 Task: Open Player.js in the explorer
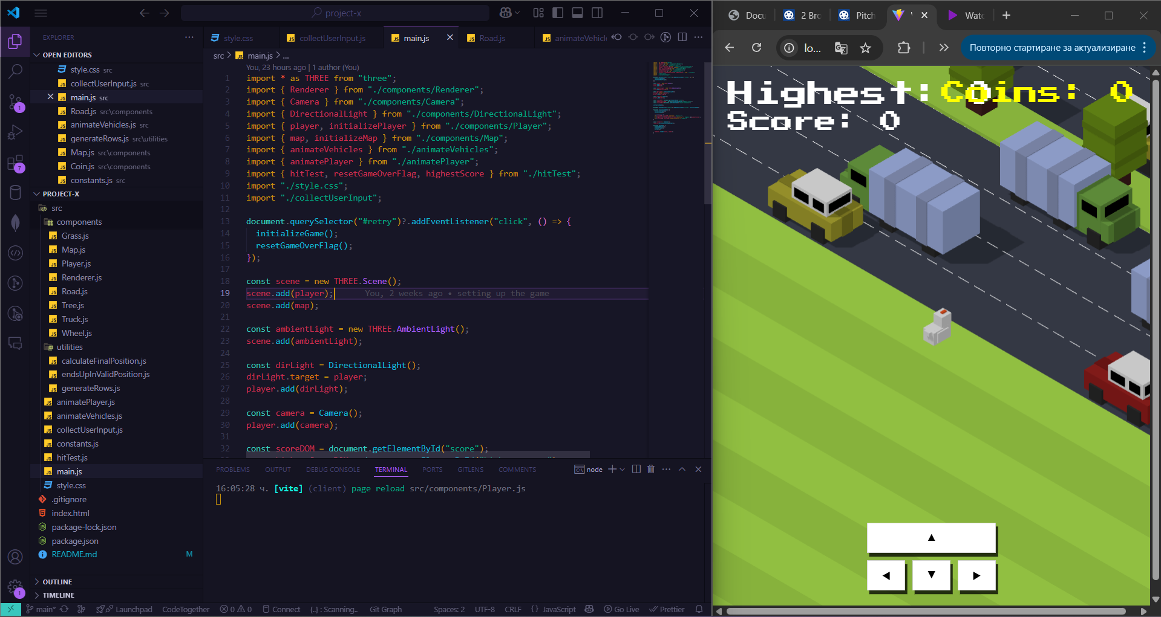[76, 263]
